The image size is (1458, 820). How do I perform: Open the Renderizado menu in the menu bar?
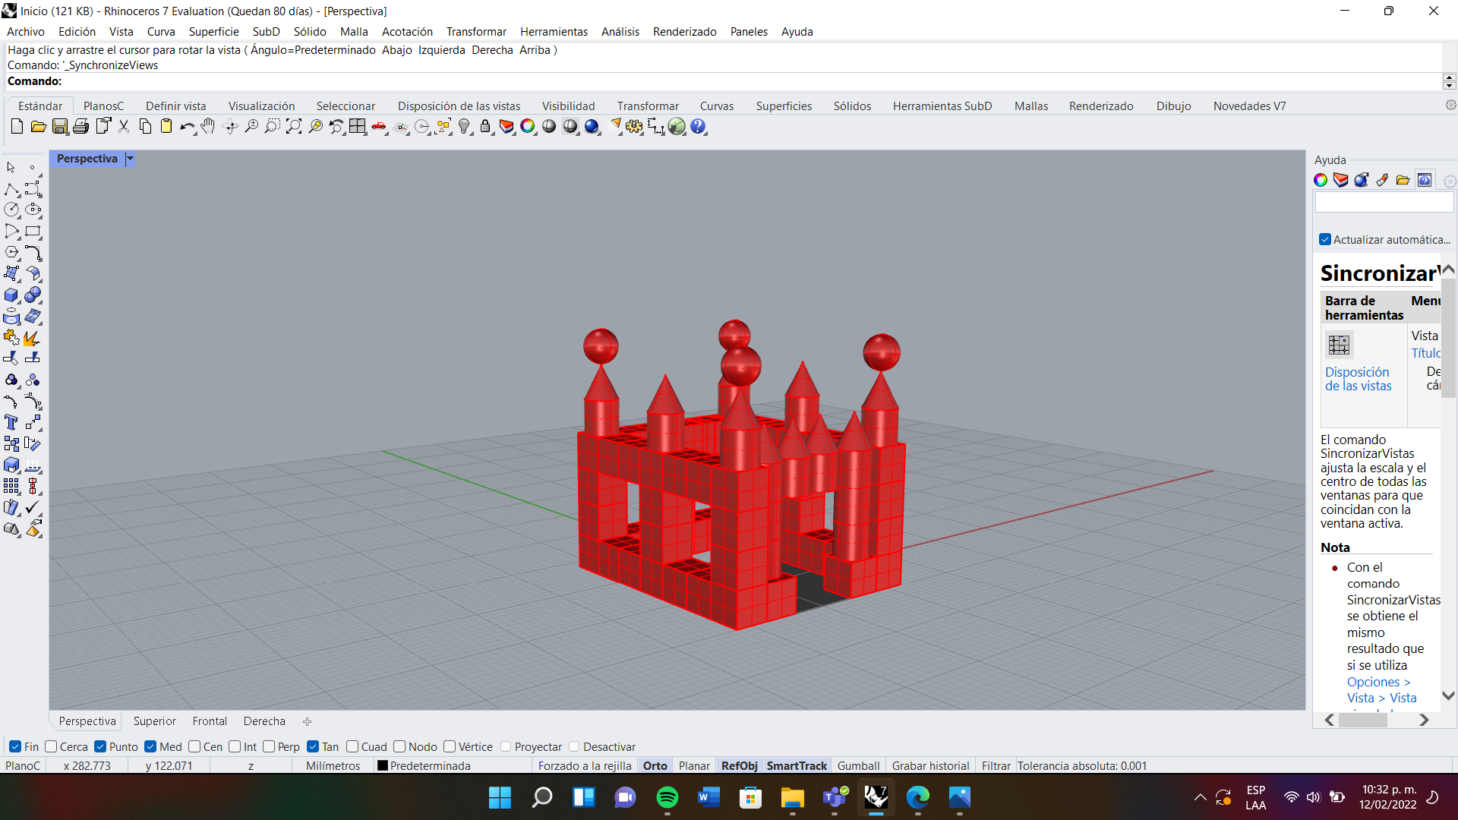click(685, 32)
